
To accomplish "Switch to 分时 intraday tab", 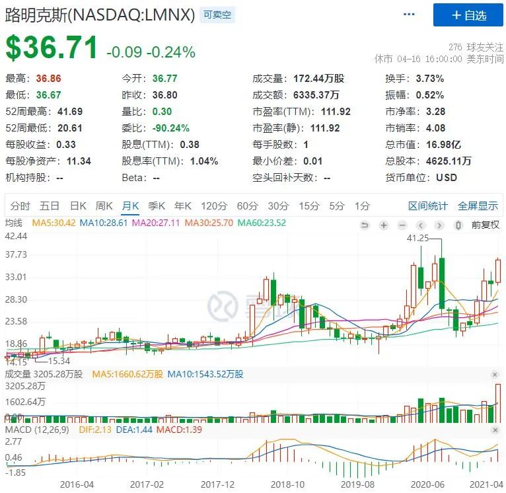I will (20, 206).
